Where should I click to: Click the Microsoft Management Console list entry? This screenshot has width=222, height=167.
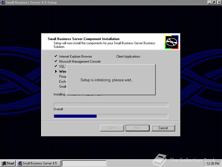coord(80,62)
